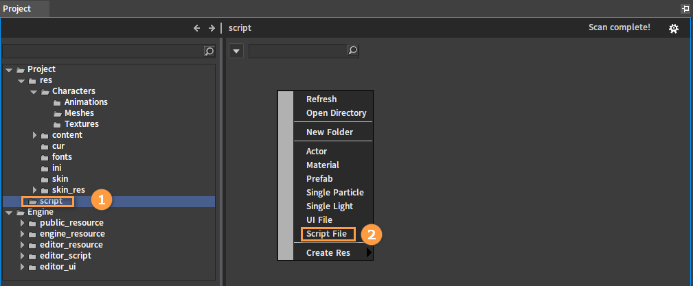Click the back navigation arrow
This screenshot has height=286, width=693.
click(x=197, y=28)
